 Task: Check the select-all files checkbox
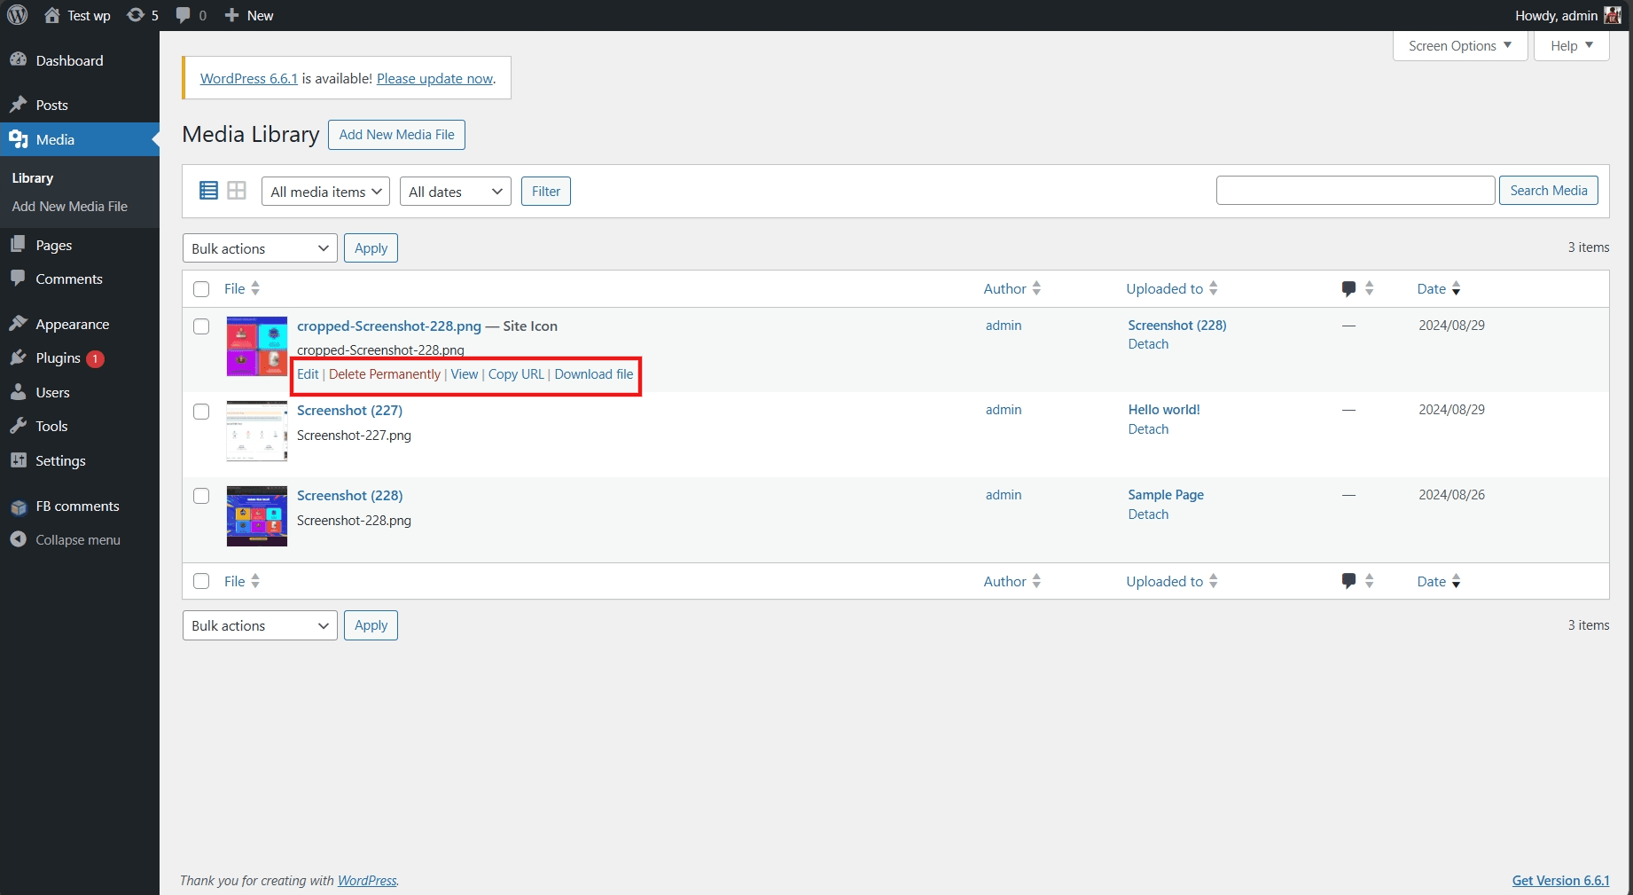[201, 288]
